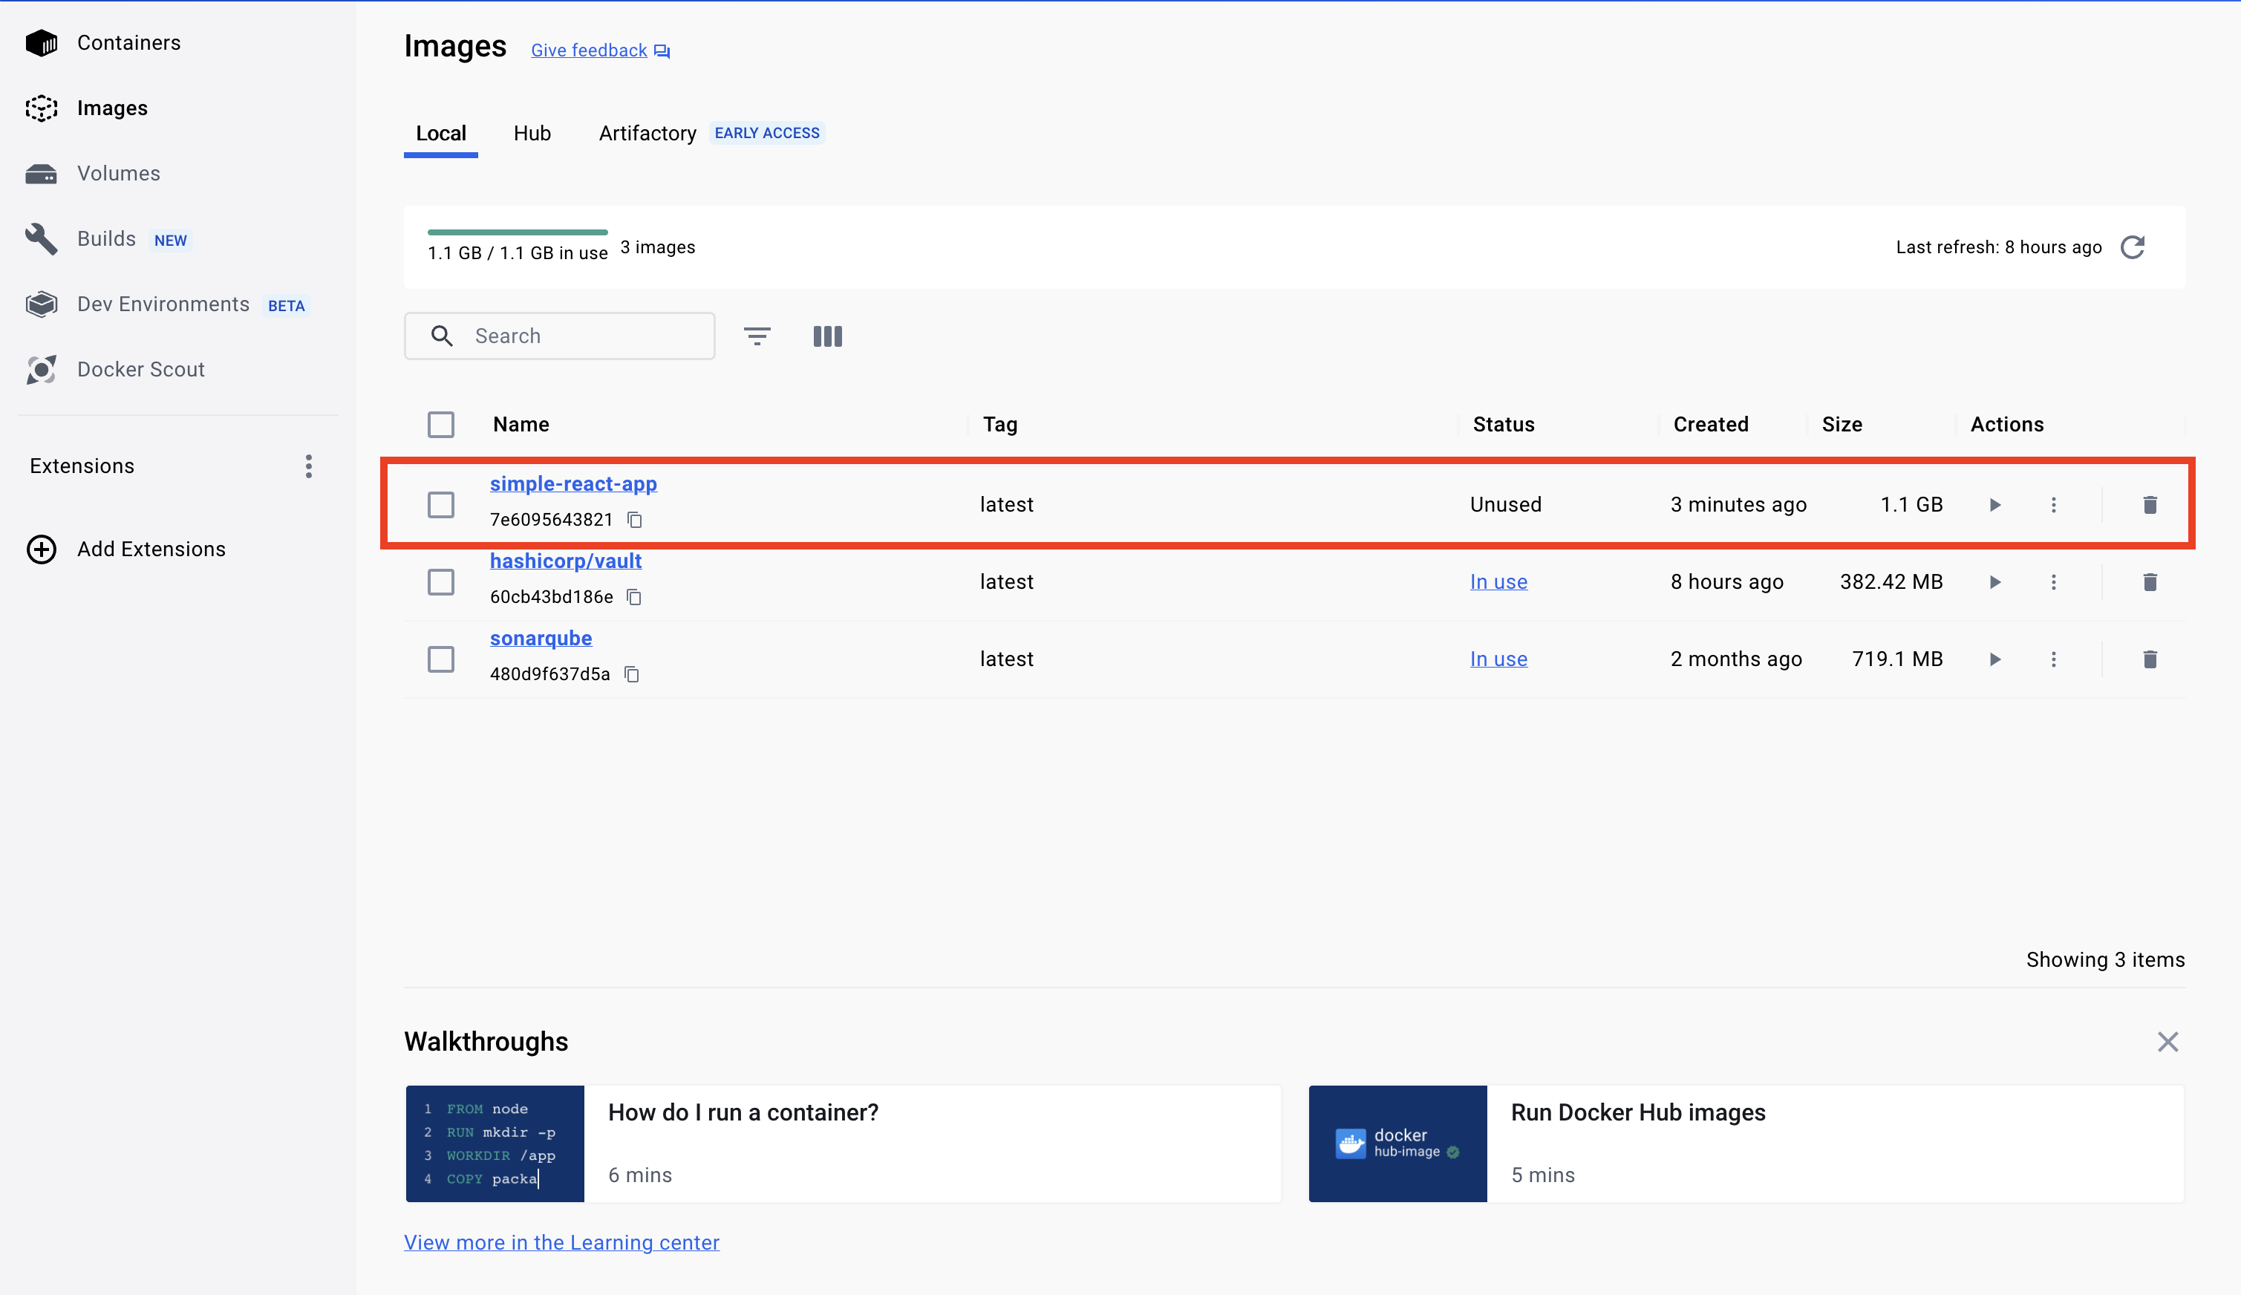Copy the sonarqube image ID
Viewport: 2241px width, 1295px height.
631,675
